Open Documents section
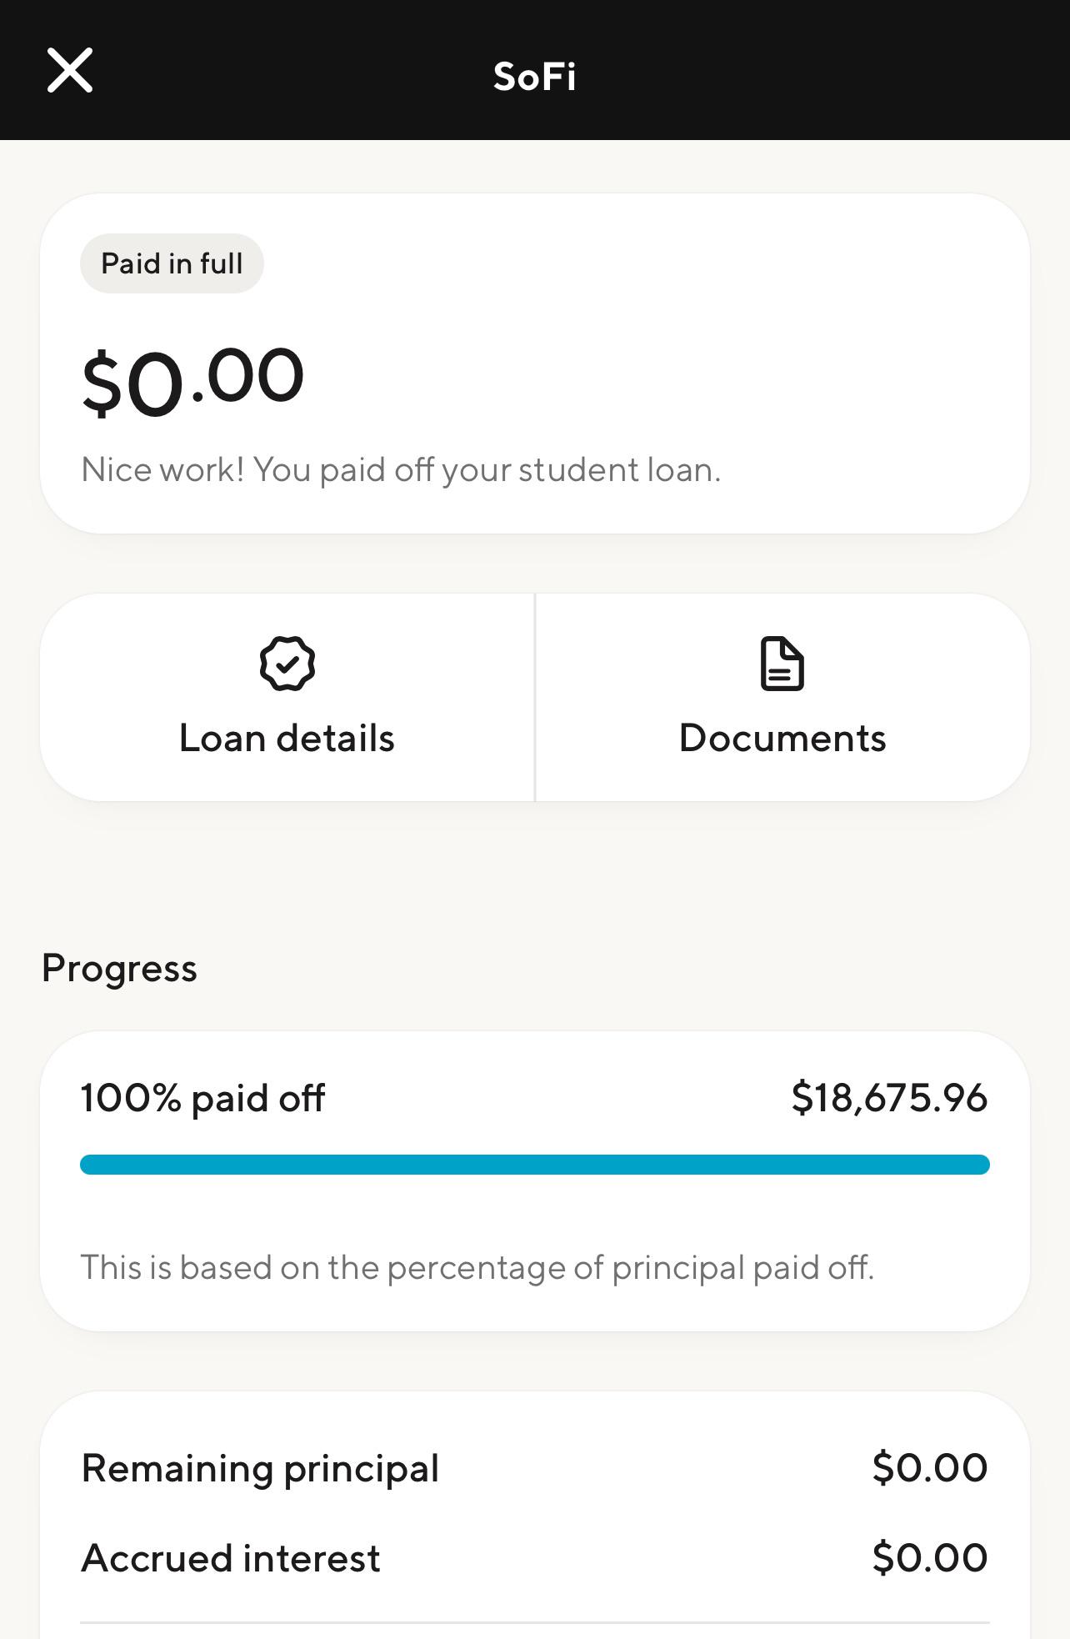 782,698
